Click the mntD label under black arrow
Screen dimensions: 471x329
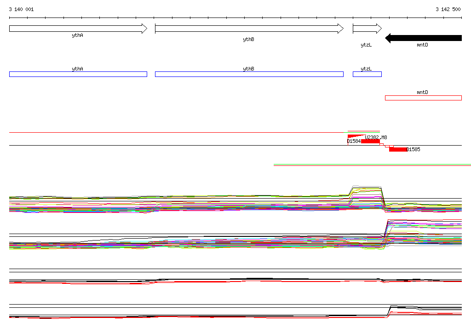[422, 45]
